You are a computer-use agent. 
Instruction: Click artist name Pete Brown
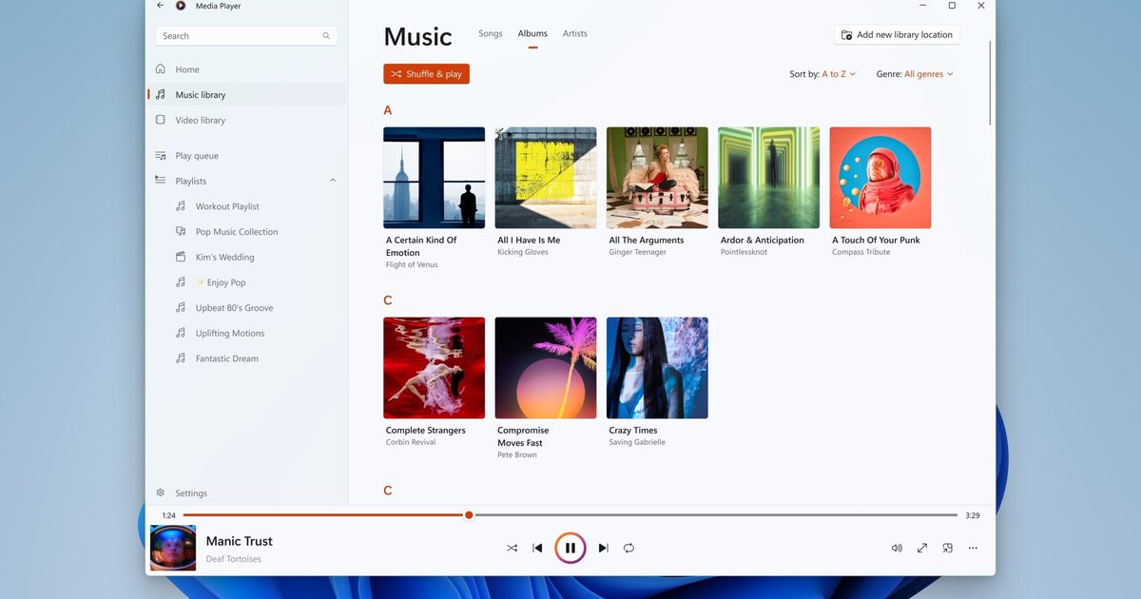point(517,455)
